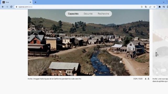Bookmark this page with the star icon
This screenshot has height=94, width=168.
pyautogui.click(x=154, y=7)
